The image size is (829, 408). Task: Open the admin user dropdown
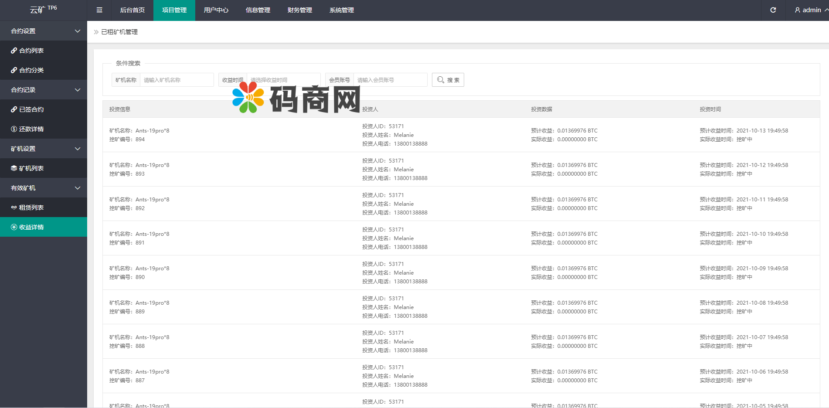tap(811, 10)
